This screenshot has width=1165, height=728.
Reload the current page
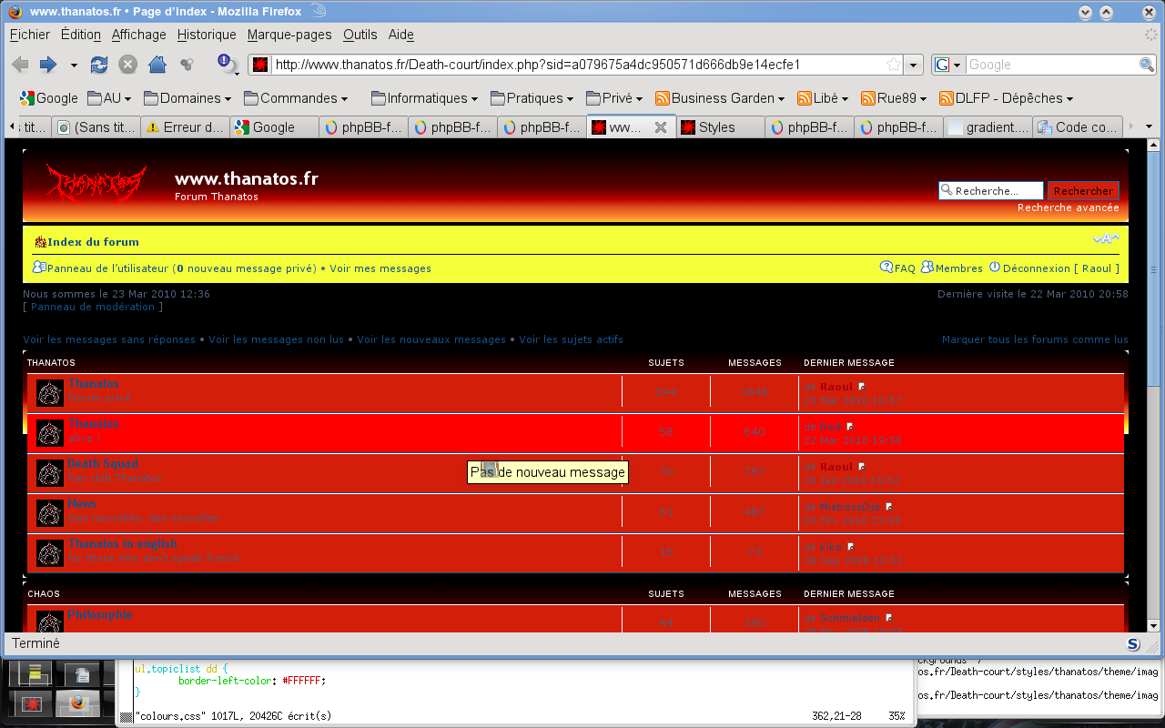pos(99,65)
